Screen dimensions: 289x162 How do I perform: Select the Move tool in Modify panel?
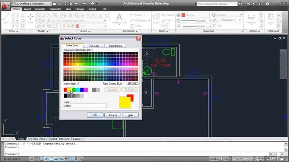coord(31,18)
